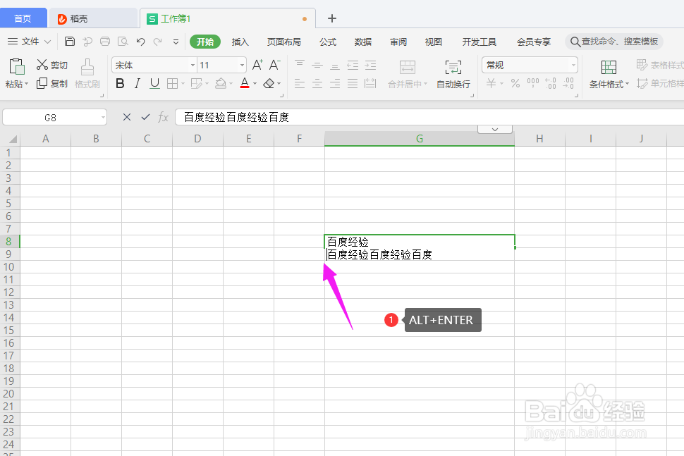Switch to 页面布局 ribbon tab
The height and width of the screenshot is (456, 684).
click(284, 42)
